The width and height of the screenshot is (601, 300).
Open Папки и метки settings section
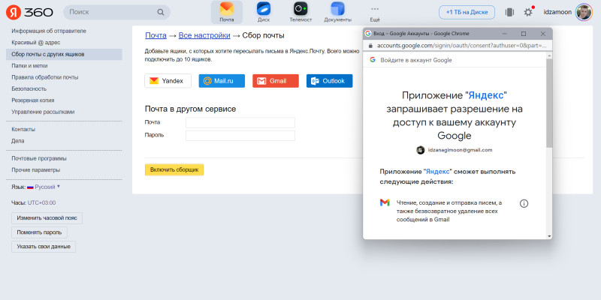(29, 65)
